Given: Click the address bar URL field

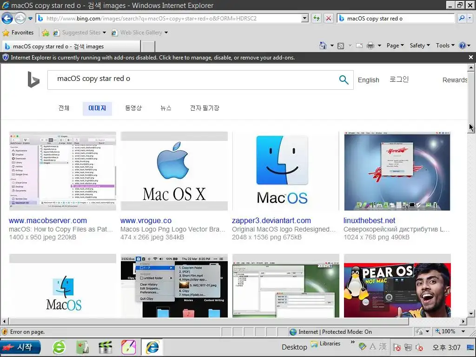Looking at the screenshot, I should (x=173, y=19).
